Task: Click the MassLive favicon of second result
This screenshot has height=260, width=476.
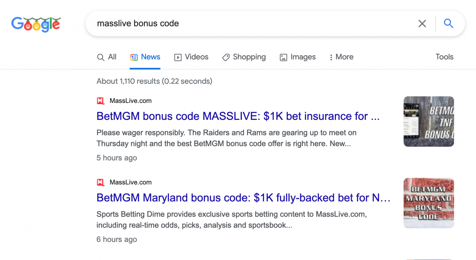Action: [101, 182]
